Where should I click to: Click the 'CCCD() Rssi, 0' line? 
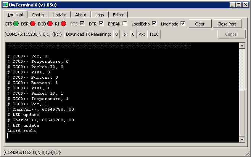coord(29,72)
